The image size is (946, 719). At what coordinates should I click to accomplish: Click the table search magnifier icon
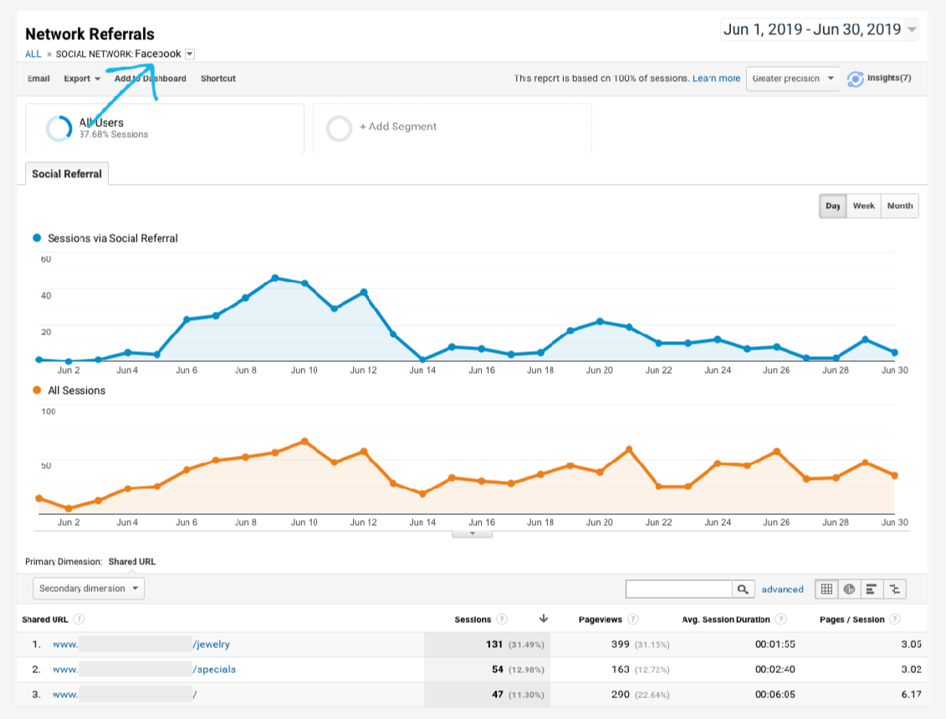tap(743, 589)
